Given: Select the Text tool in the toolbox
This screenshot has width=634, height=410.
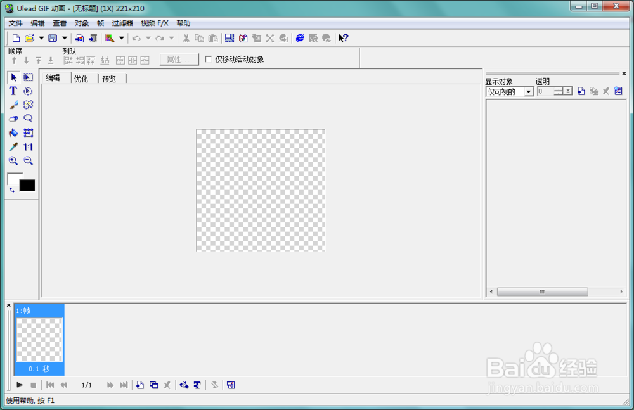Looking at the screenshot, I should click(12, 91).
